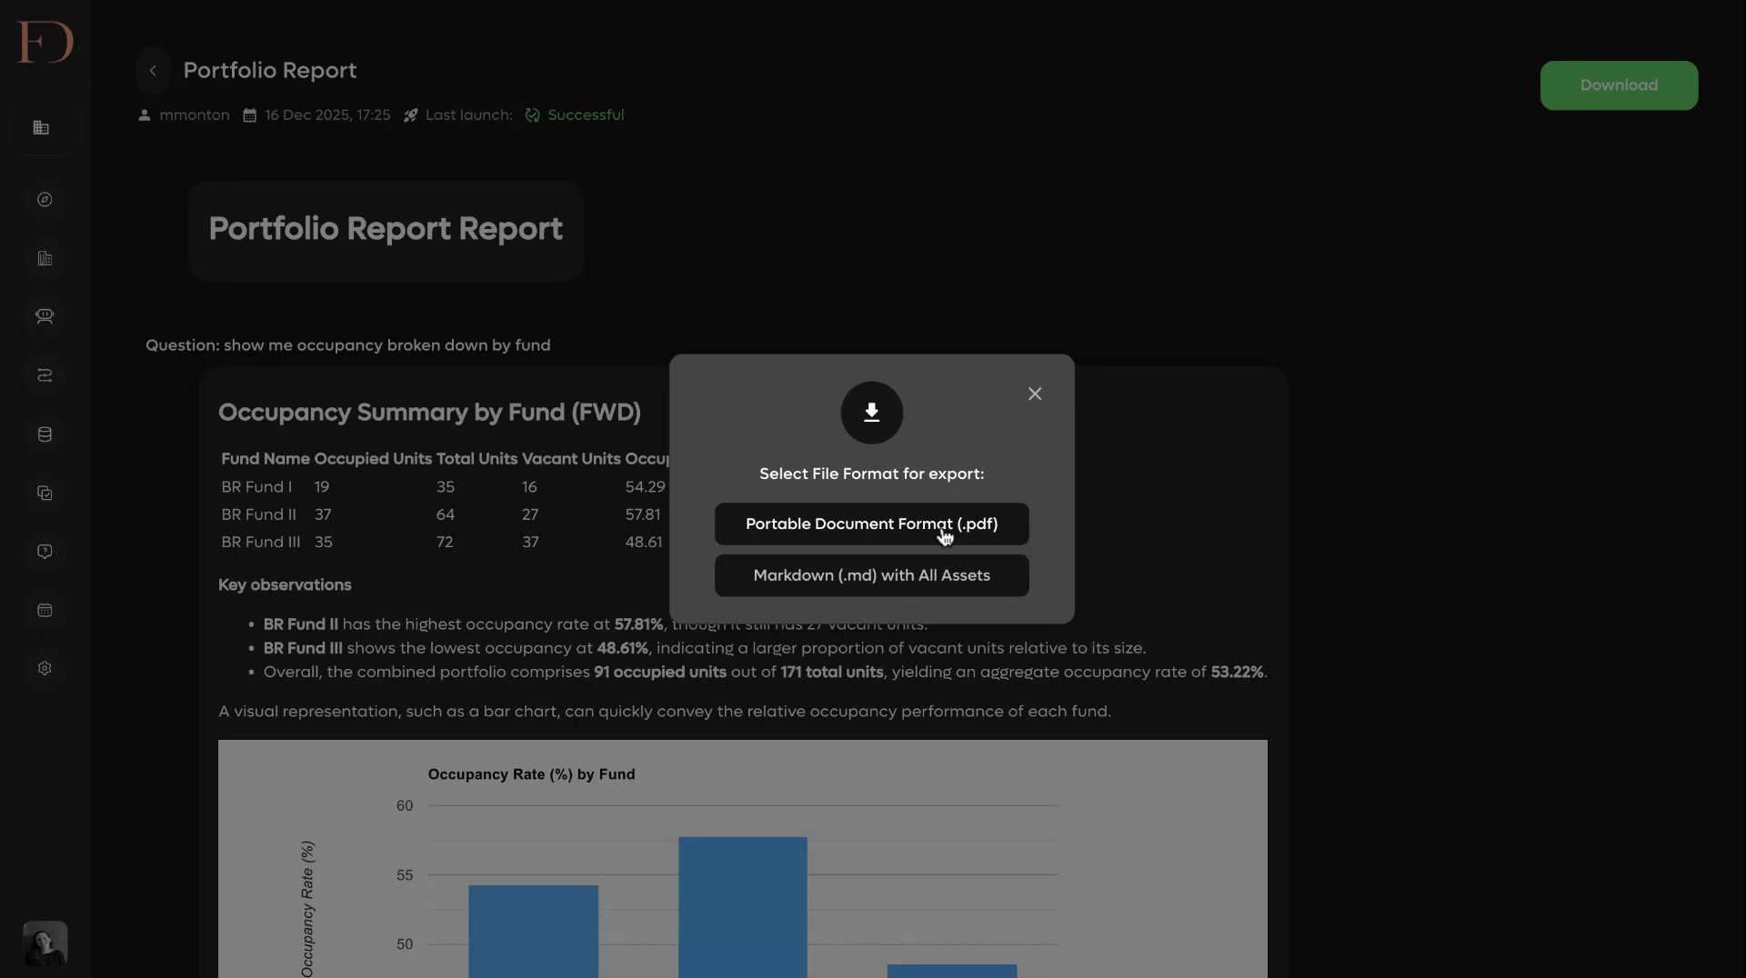Click the shortest bar in the chart
1746x978 pixels.
952,971
